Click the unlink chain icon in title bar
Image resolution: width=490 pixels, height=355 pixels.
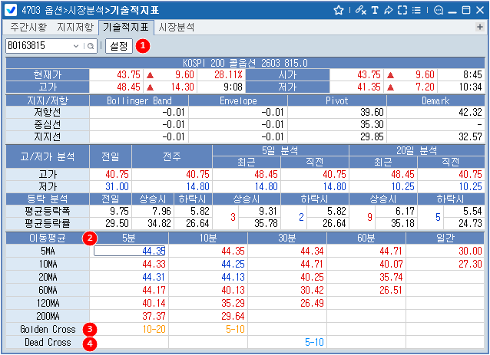(362, 10)
